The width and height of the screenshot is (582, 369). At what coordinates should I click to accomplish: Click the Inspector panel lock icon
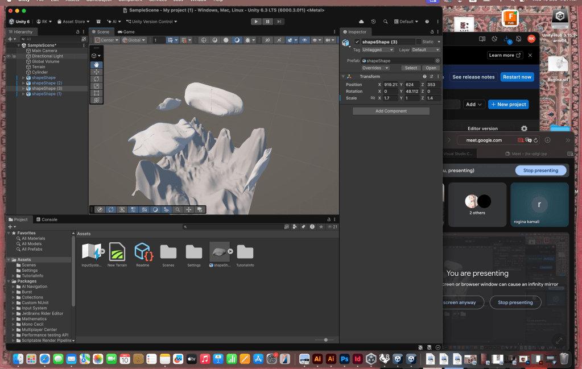432,32
